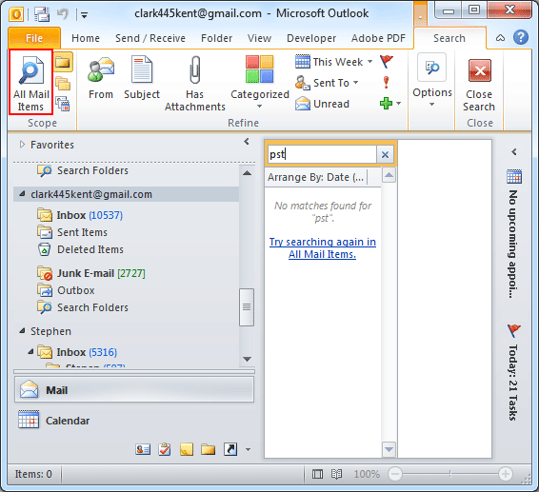Image resolution: width=539 pixels, height=492 pixels.
Task: Open Stephen's Inbox (5316) folder
Action: pyautogui.click(x=77, y=352)
